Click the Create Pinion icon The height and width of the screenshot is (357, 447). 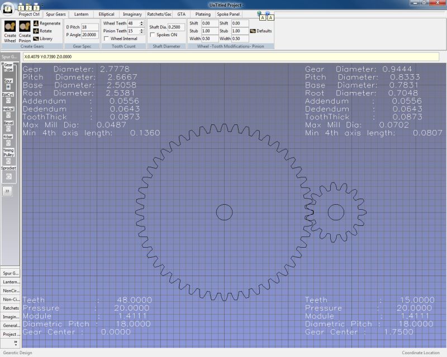[25, 26]
